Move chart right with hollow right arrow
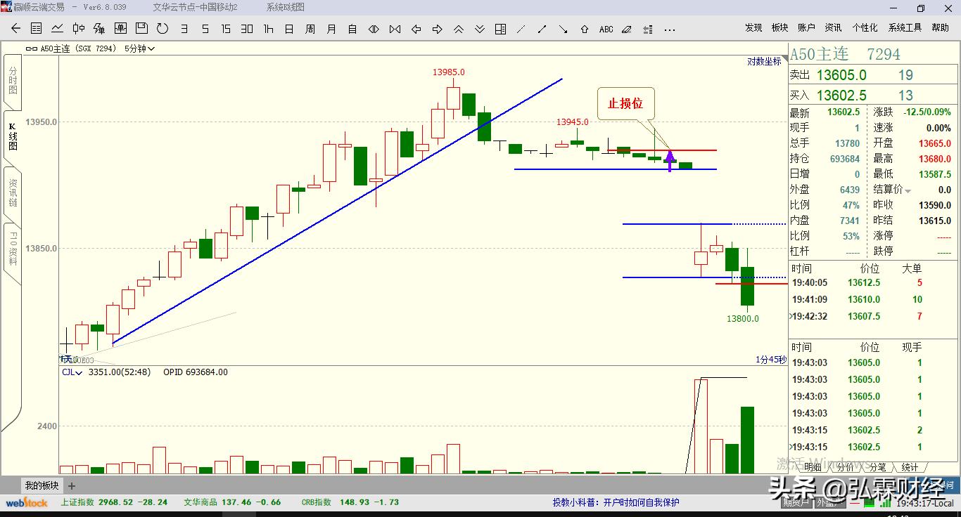 click(x=437, y=29)
